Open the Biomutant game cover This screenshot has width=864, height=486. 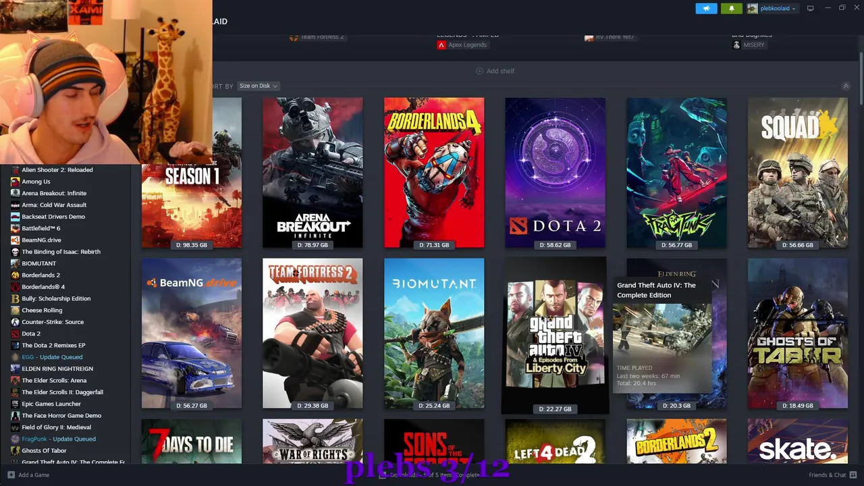click(434, 333)
